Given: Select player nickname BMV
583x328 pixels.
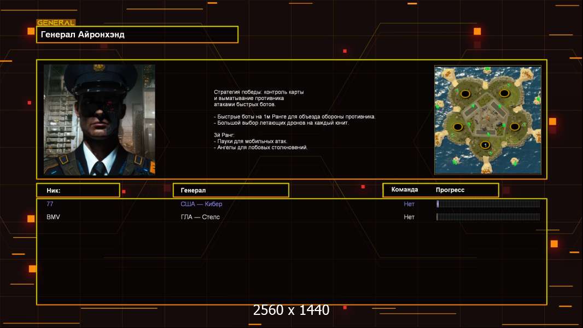Looking at the screenshot, I should (x=53, y=217).
